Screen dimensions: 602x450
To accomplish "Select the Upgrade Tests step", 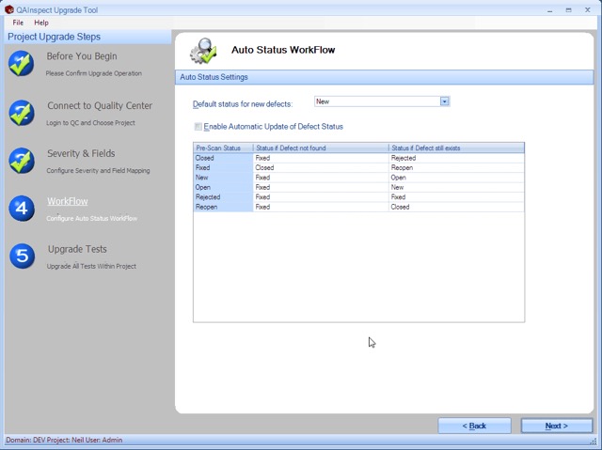I will [x=77, y=249].
